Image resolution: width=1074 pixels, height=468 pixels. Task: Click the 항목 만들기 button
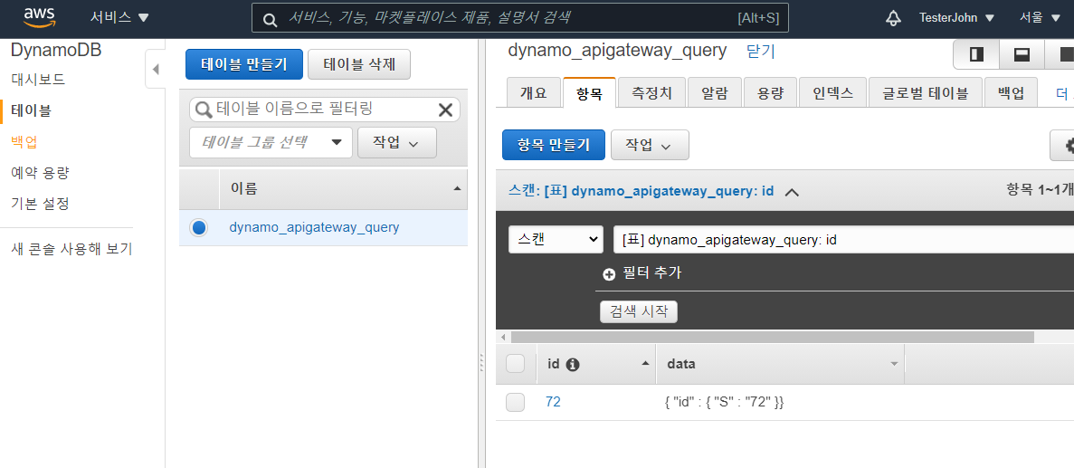[x=554, y=145]
